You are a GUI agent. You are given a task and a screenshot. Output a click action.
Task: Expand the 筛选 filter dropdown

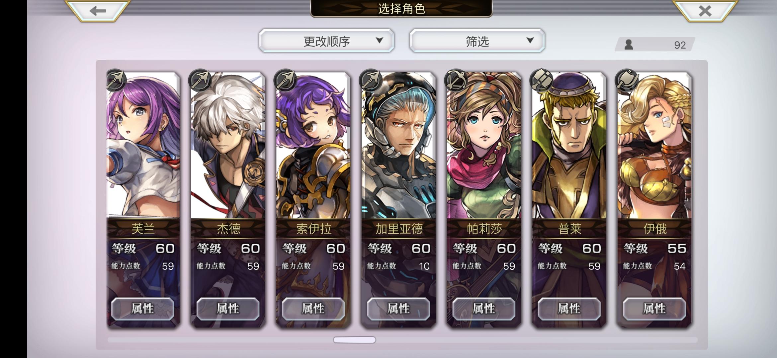pyautogui.click(x=477, y=41)
